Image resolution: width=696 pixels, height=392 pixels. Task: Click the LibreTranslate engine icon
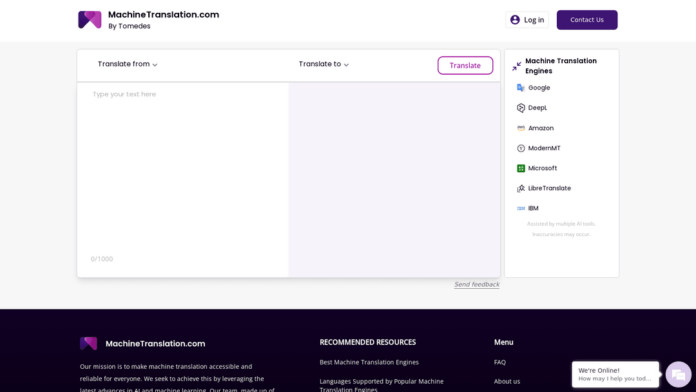coord(521,188)
